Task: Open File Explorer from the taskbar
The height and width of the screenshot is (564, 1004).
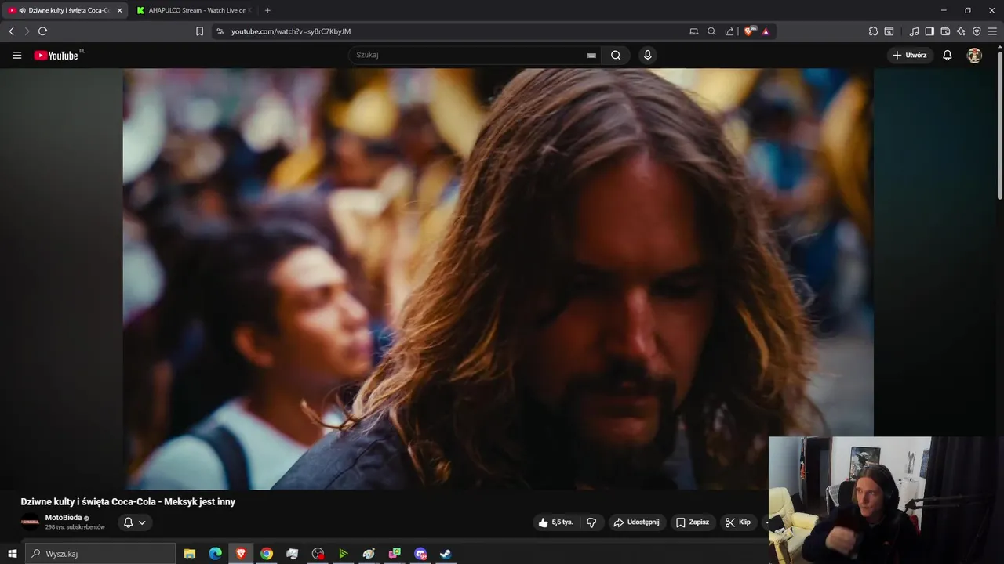Action: click(190, 554)
